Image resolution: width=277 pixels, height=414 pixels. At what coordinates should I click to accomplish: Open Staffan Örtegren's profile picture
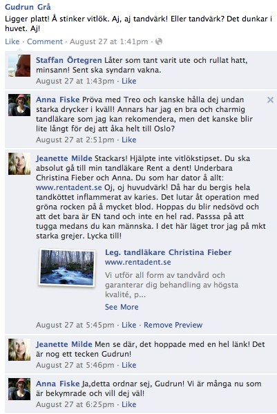click(19, 66)
